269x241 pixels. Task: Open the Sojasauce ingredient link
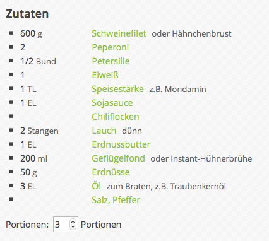pos(112,103)
